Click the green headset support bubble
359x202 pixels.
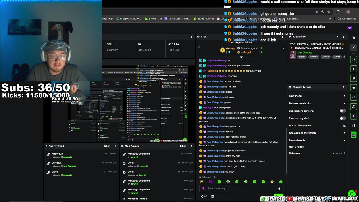351,194
